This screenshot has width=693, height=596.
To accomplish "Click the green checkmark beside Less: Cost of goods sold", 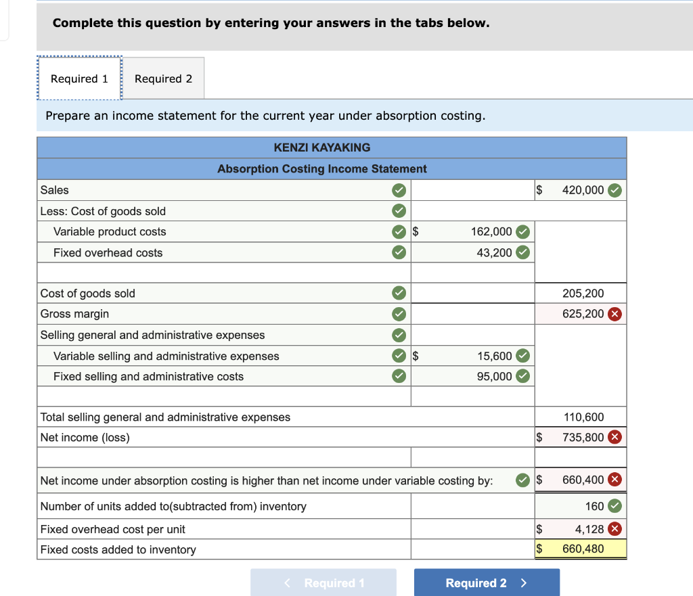I will pos(399,210).
